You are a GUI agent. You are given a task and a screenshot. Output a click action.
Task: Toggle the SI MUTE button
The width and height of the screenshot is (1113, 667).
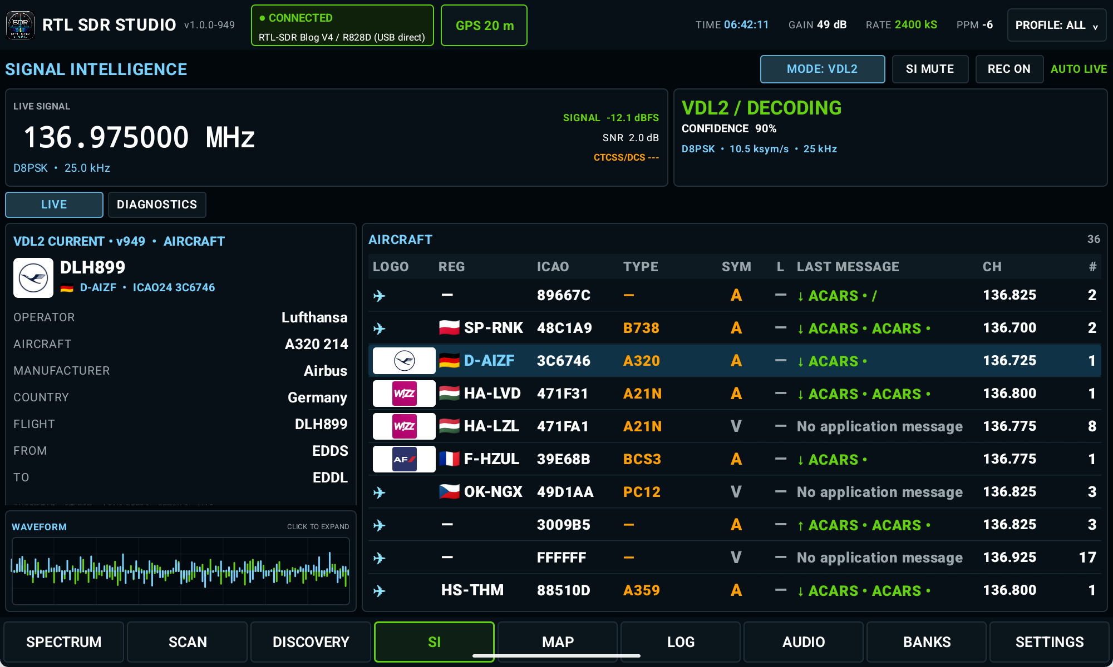pyautogui.click(x=930, y=69)
